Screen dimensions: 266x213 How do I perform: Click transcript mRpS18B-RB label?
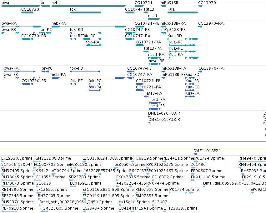click(173, 30)
